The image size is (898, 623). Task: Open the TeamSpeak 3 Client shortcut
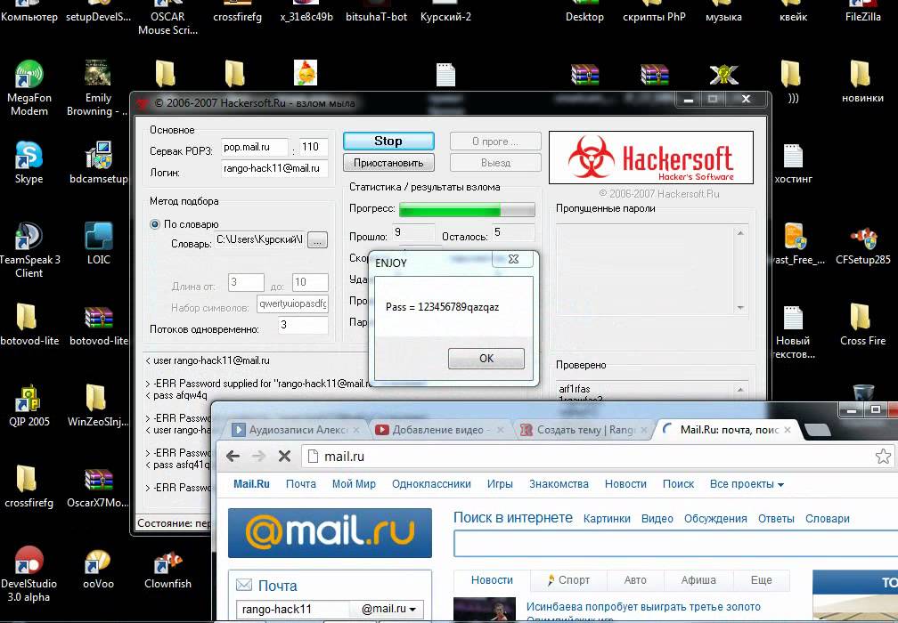[29, 249]
